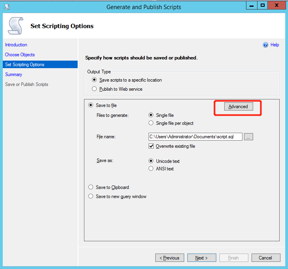Screen dimensions: 288x269
Task: Proceed with the Next button
Action: (x=202, y=258)
